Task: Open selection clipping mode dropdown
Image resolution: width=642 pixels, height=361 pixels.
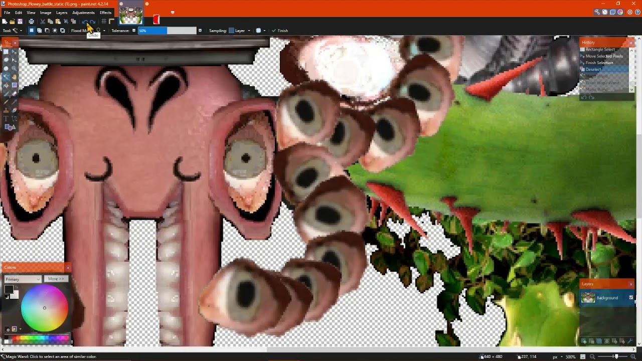Action: [x=260, y=31]
